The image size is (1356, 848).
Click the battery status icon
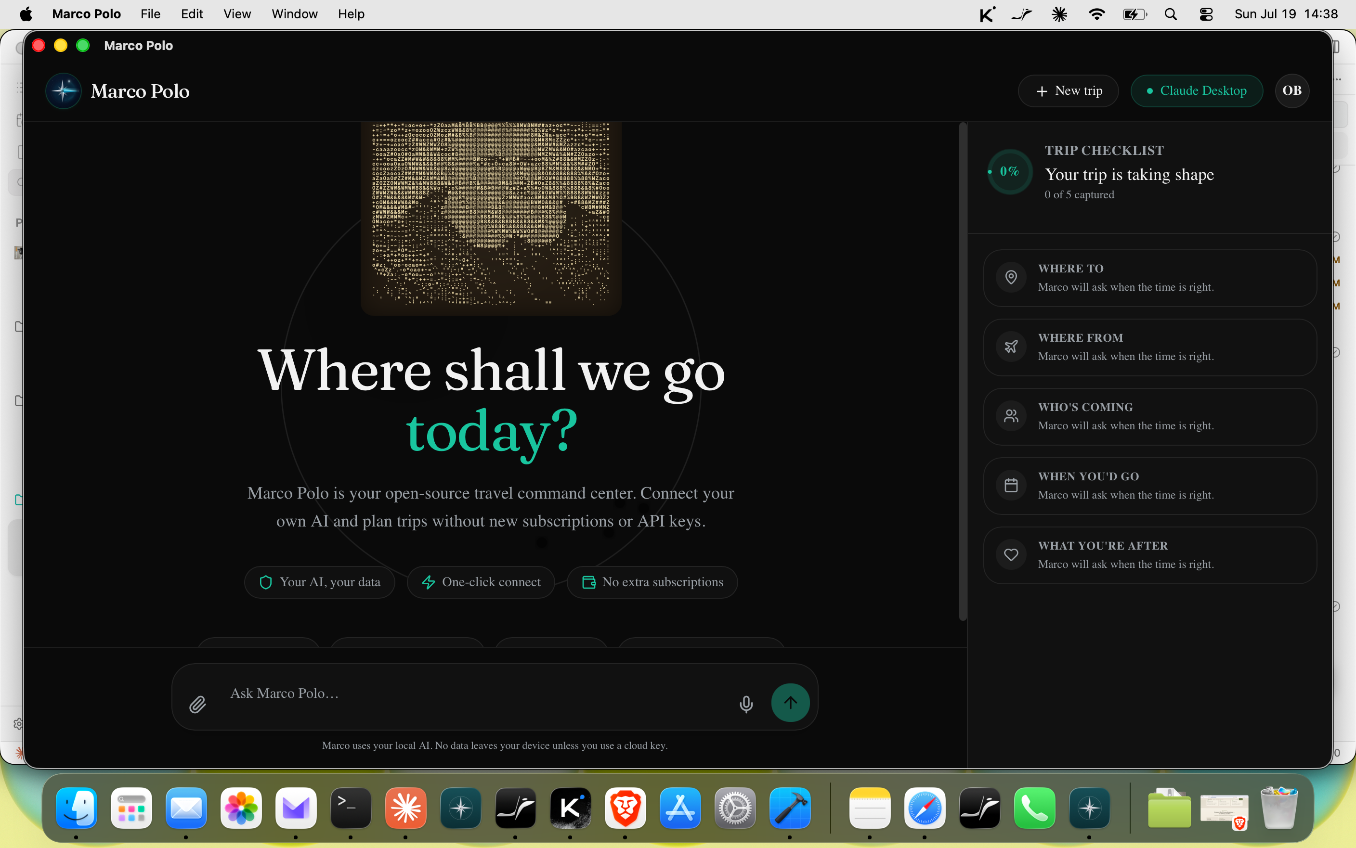pos(1134,14)
